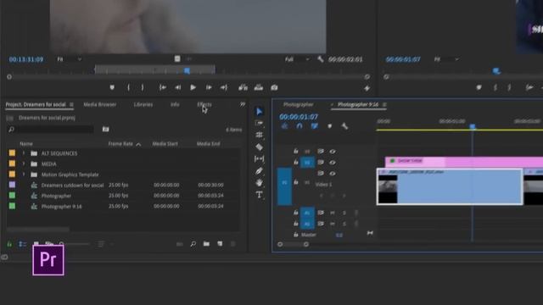Click Mark In in the Source monitor

point(128,88)
